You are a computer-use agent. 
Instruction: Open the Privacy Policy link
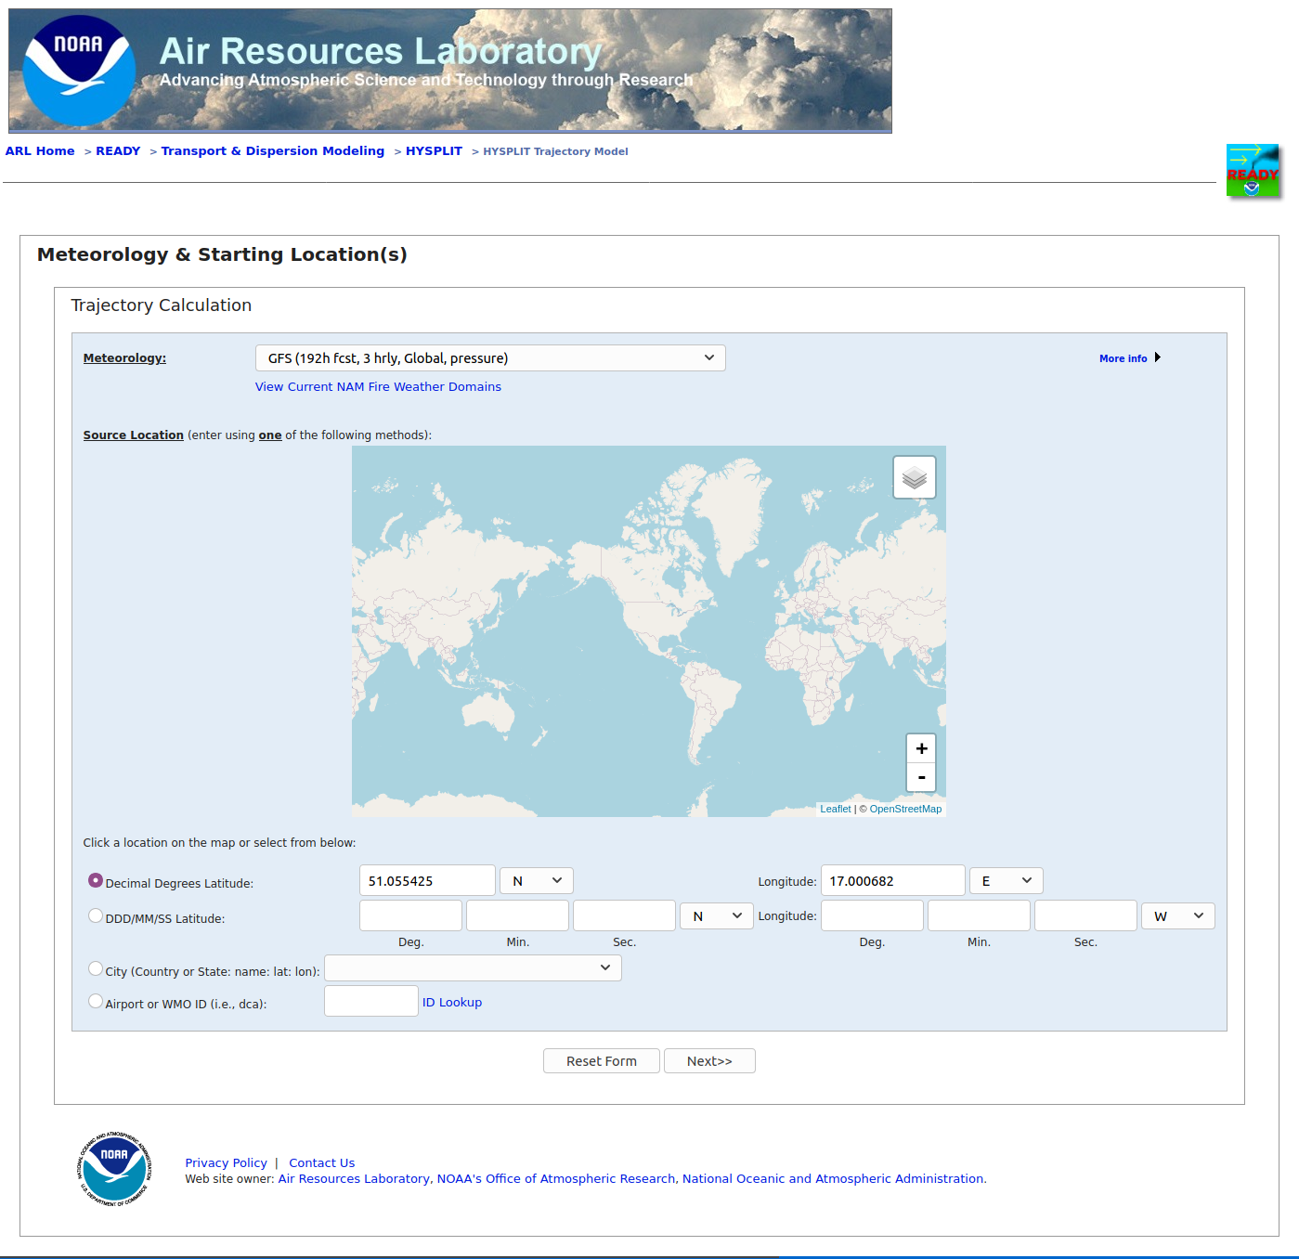pos(226,1162)
